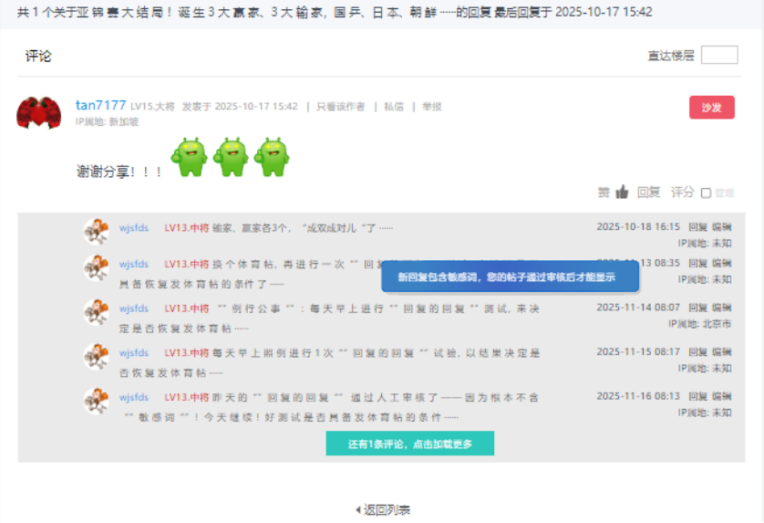Expand more comments with 点击加载更多 button
764x523 pixels.
click(x=409, y=444)
